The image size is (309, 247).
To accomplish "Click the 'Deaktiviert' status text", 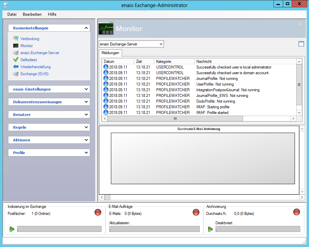I will click(224, 223).
